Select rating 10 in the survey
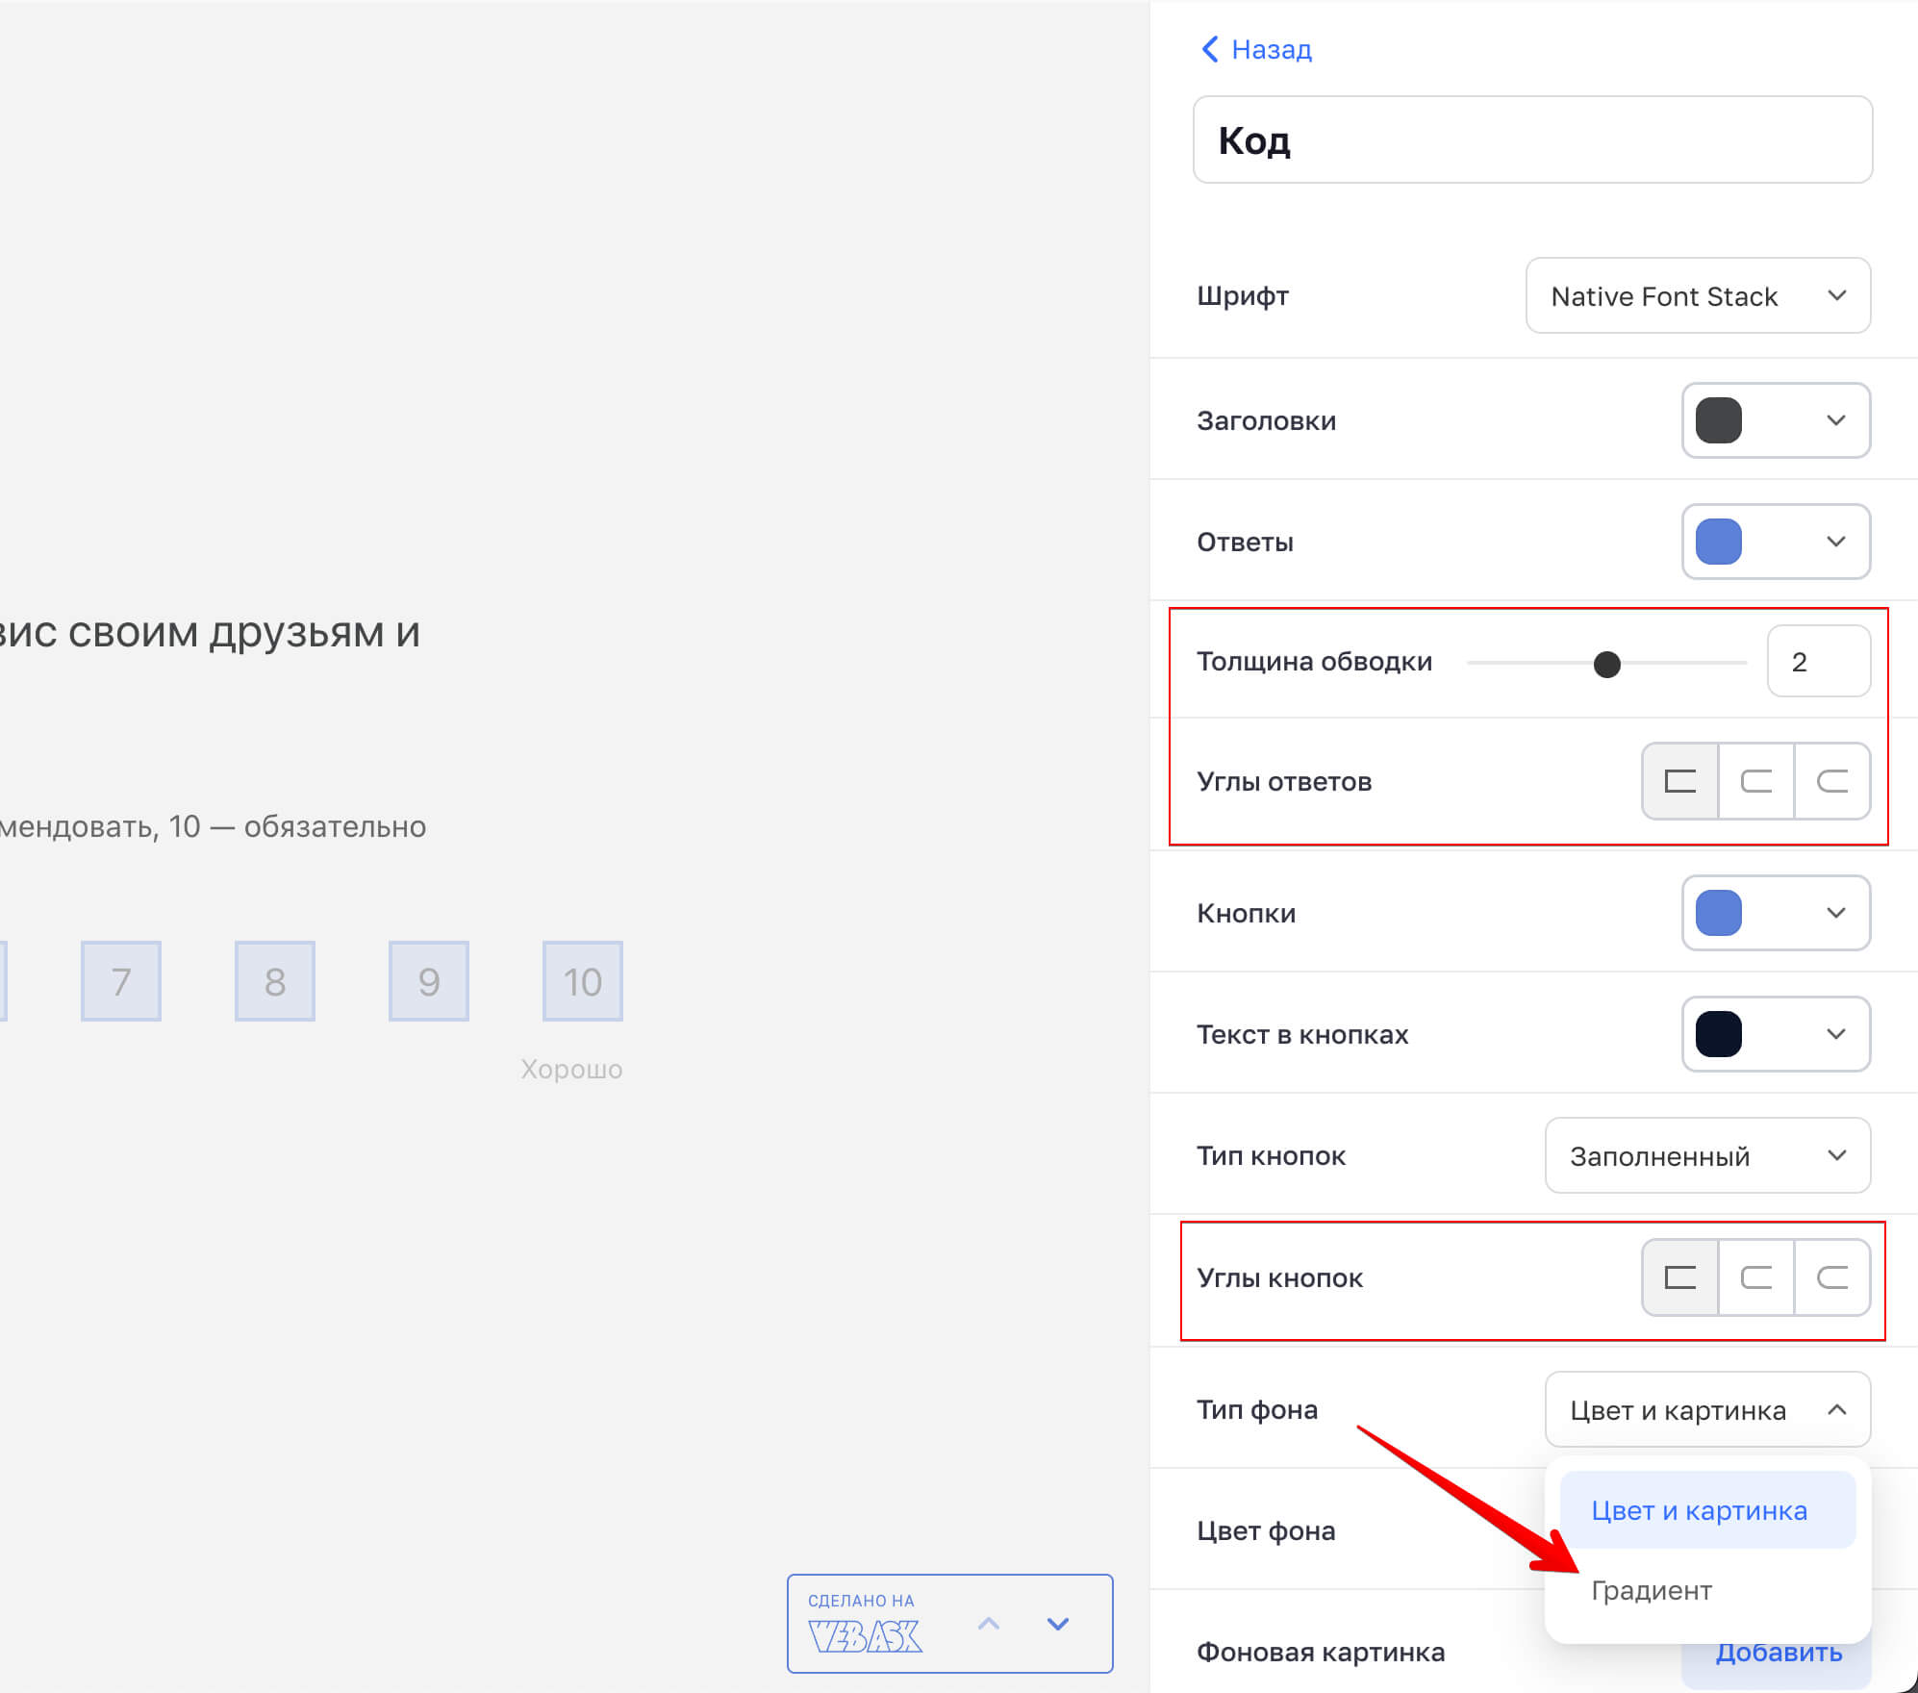 click(583, 981)
